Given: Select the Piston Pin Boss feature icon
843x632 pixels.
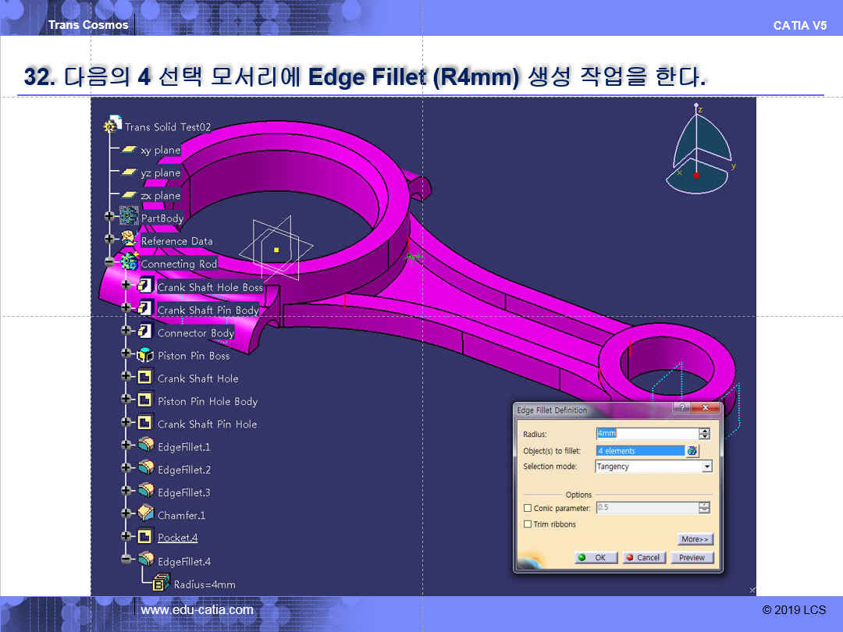Looking at the screenshot, I should click(145, 355).
